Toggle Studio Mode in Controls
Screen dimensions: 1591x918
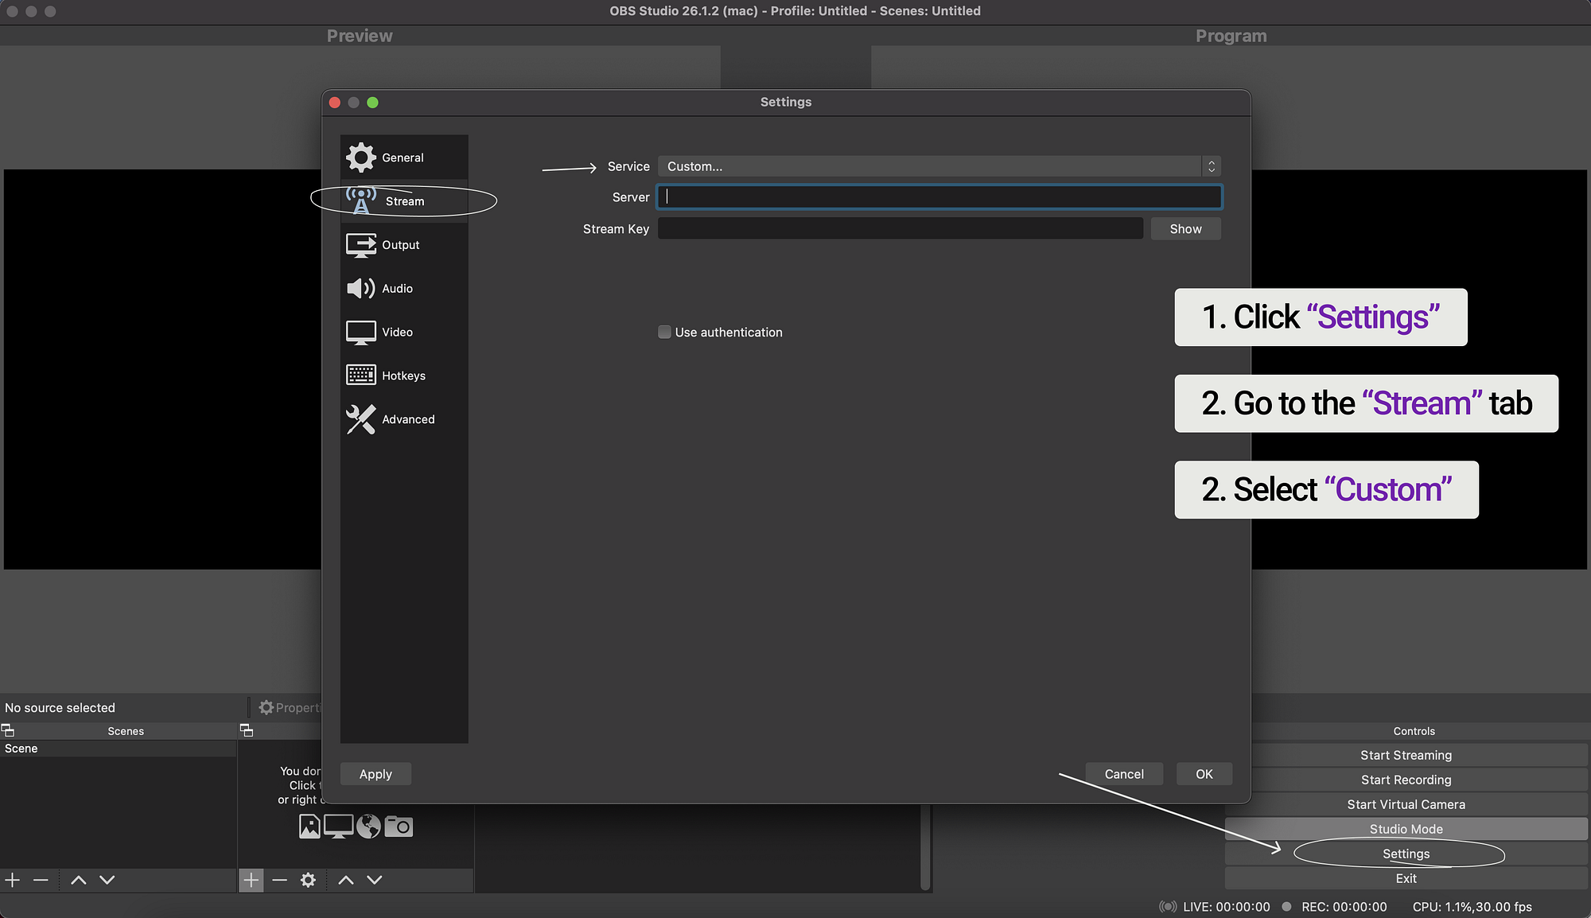coord(1406,830)
